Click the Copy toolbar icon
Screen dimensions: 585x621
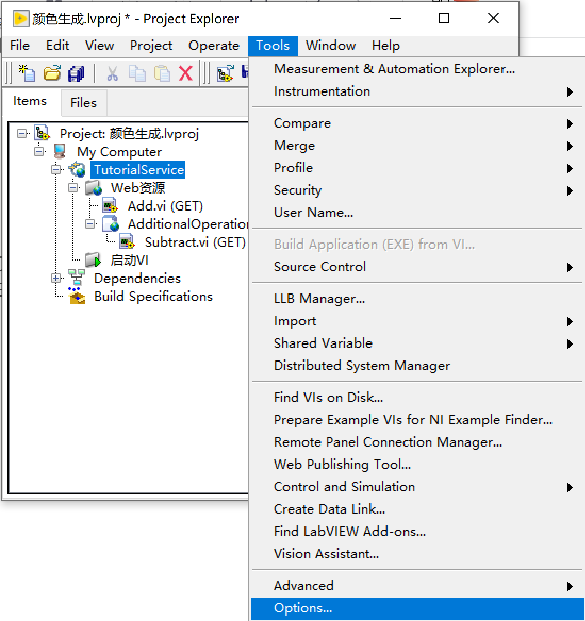137,73
